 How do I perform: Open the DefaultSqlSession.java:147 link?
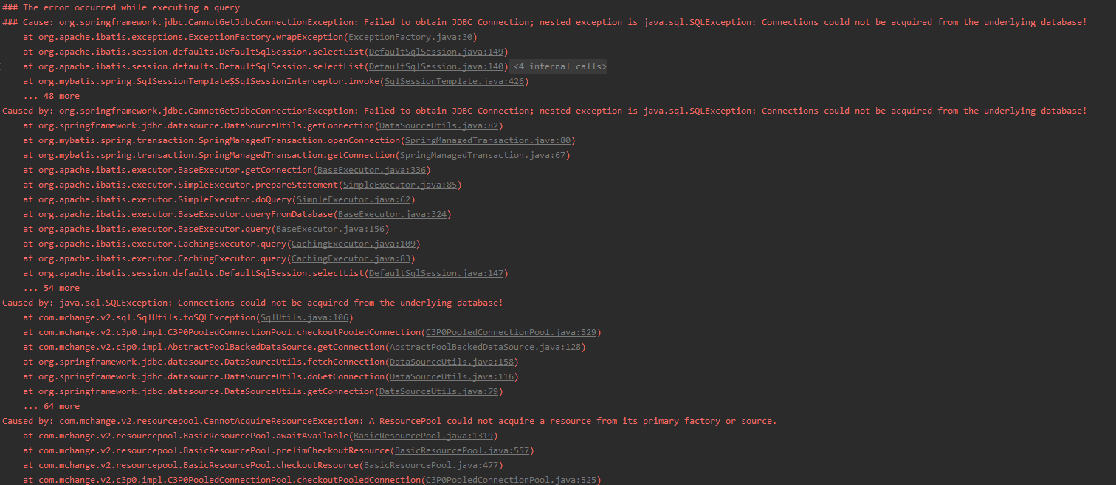tap(436, 273)
